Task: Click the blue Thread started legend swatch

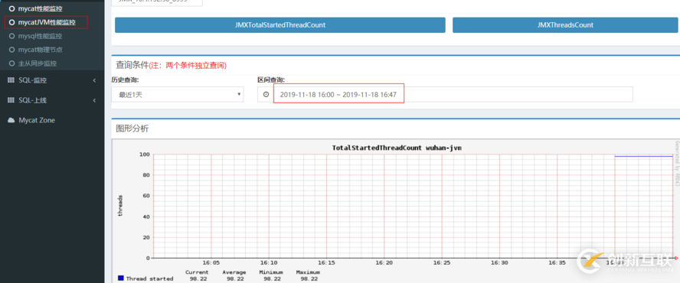Action: (x=121, y=278)
